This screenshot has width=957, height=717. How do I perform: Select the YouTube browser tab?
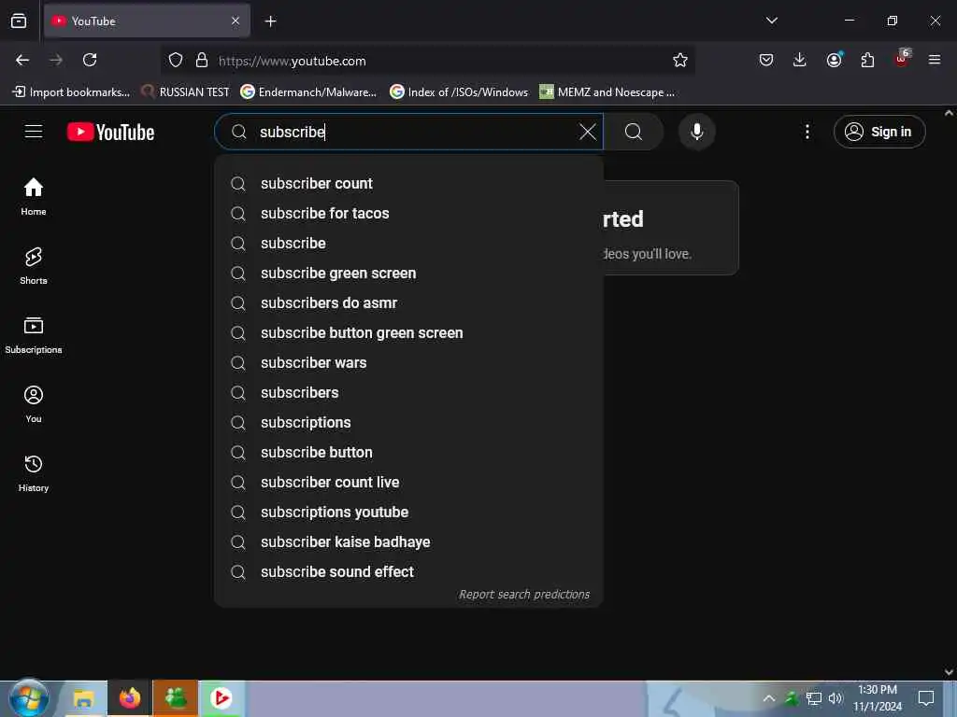click(x=147, y=21)
